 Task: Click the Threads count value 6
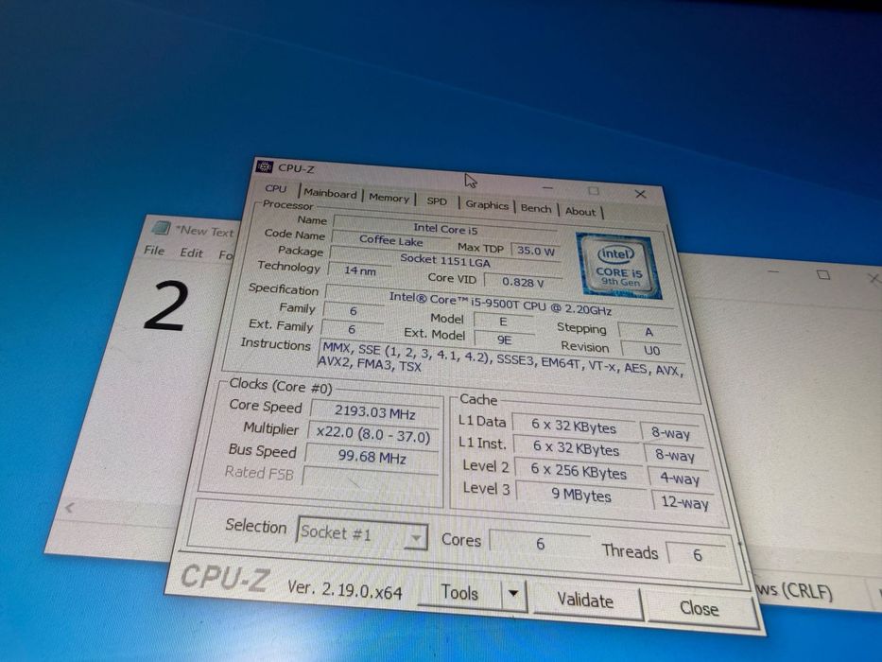point(697,555)
